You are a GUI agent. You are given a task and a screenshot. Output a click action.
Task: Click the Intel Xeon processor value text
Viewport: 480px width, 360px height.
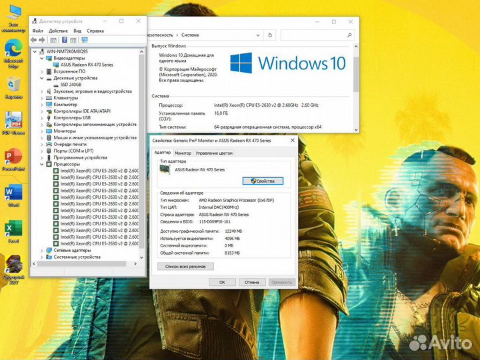pyautogui.click(x=266, y=105)
